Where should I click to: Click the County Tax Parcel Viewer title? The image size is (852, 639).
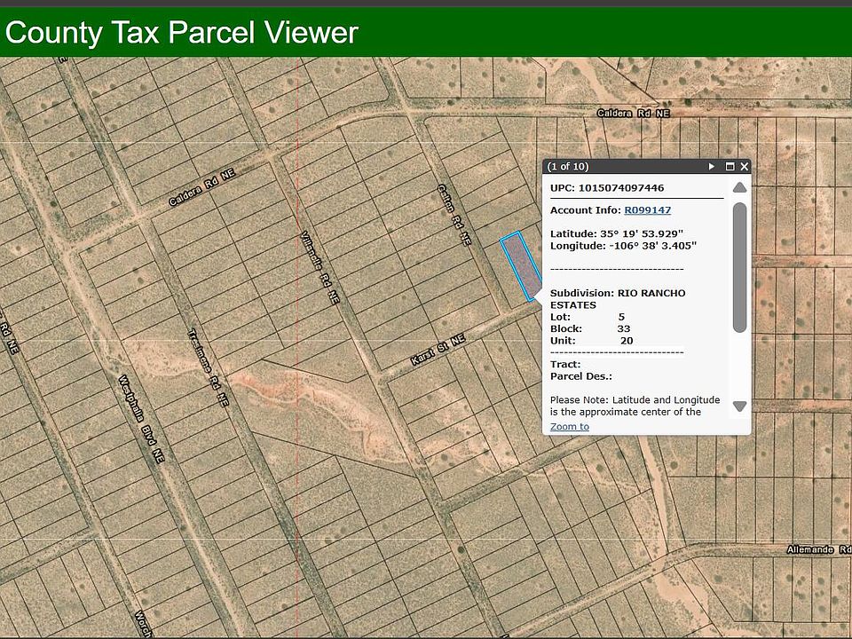tap(181, 32)
